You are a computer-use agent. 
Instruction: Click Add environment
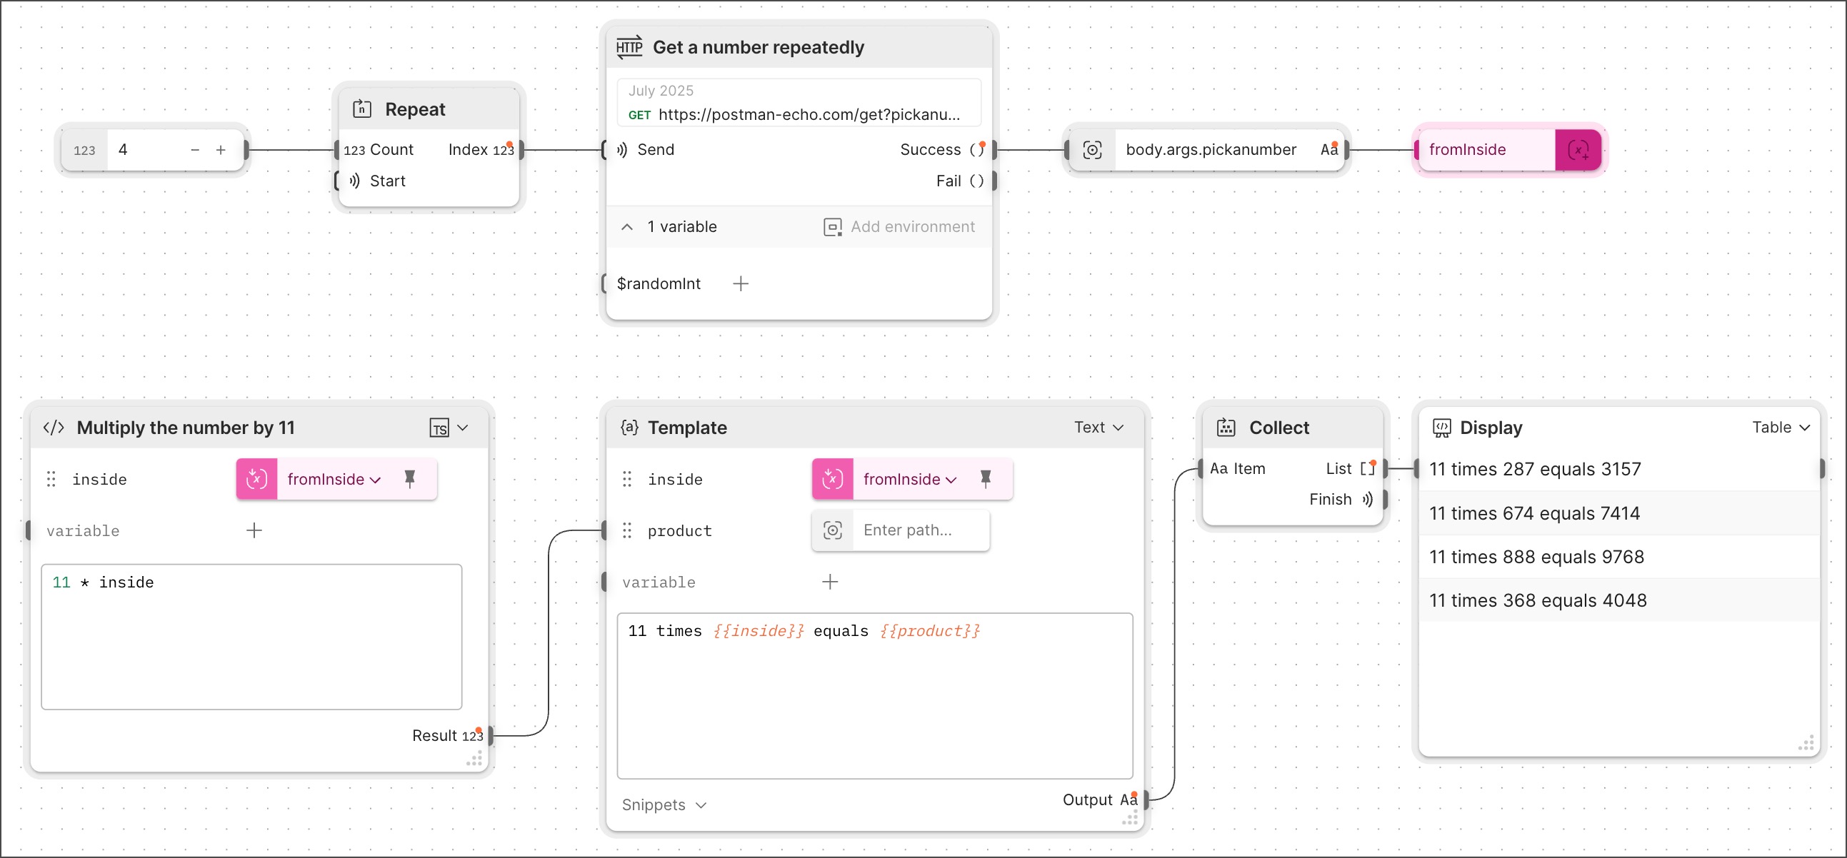coord(899,226)
